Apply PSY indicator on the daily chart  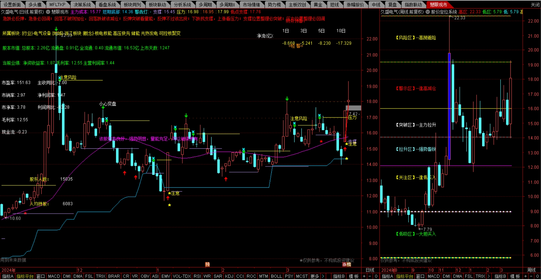(289, 276)
